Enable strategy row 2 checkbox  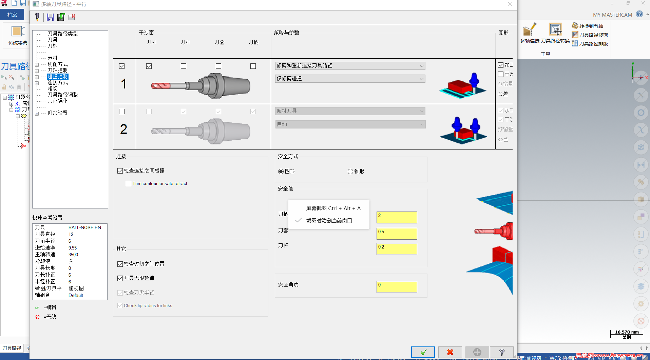pyautogui.click(x=122, y=112)
